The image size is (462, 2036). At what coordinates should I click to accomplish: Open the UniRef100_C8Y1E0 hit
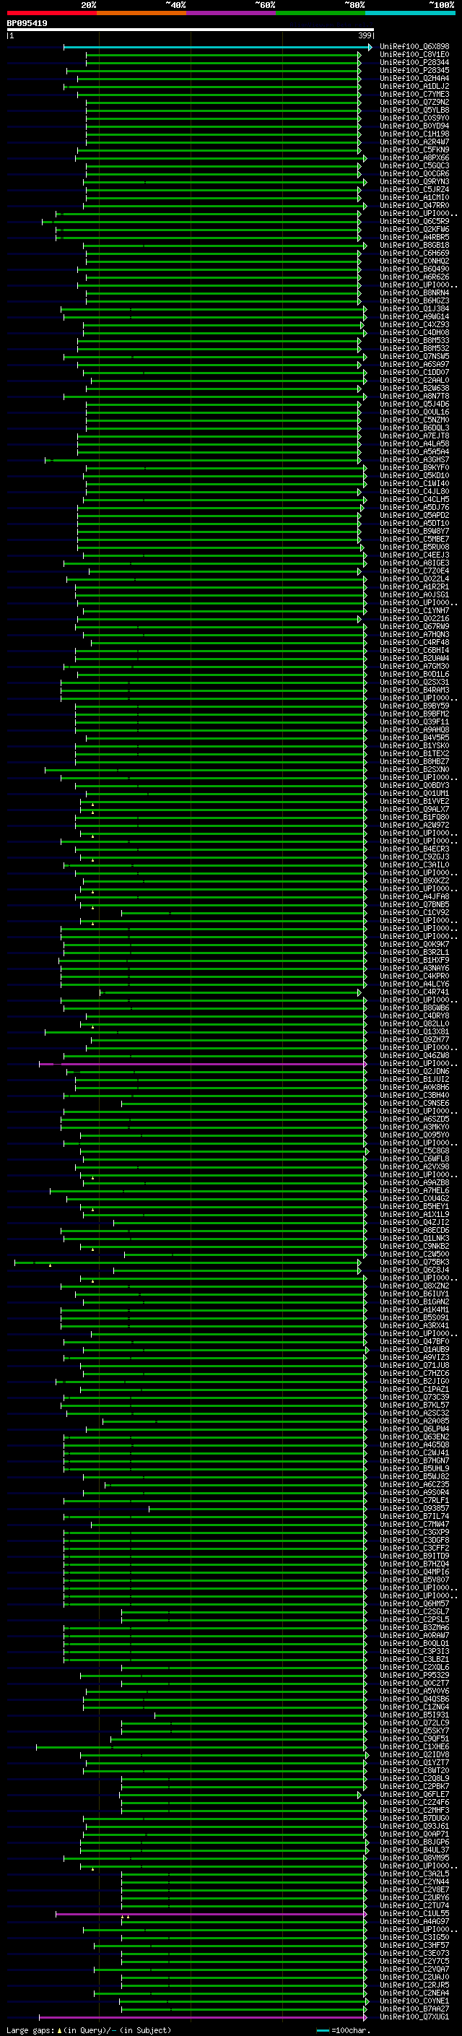click(414, 55)
